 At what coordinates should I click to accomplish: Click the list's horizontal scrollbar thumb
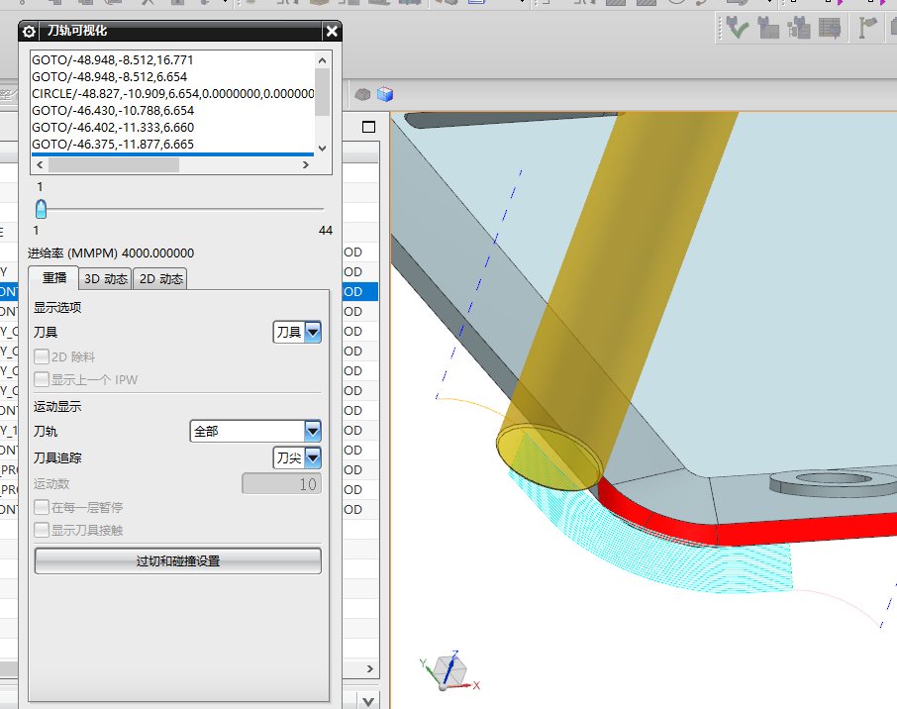click(x=114, y=164)
